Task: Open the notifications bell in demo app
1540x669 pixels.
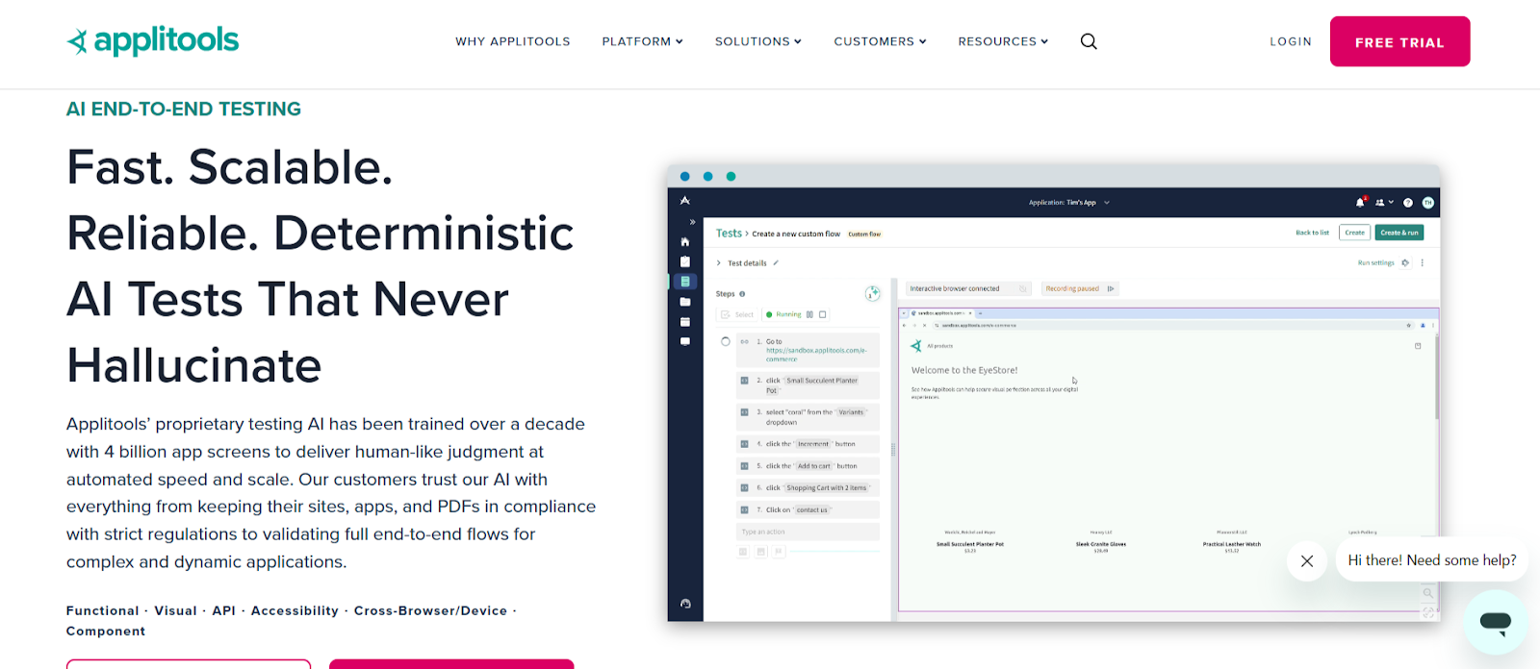Action: click(x=1360, y=202)
